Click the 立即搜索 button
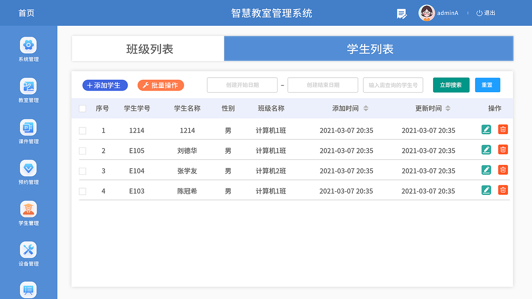Screen dimensions: 532x299 tap(451, 85)
